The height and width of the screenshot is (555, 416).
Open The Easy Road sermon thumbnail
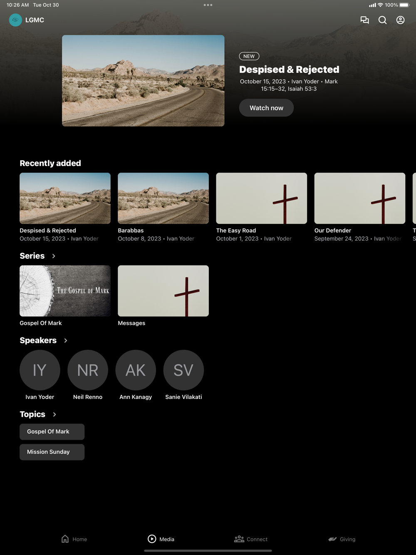[261, 198]
